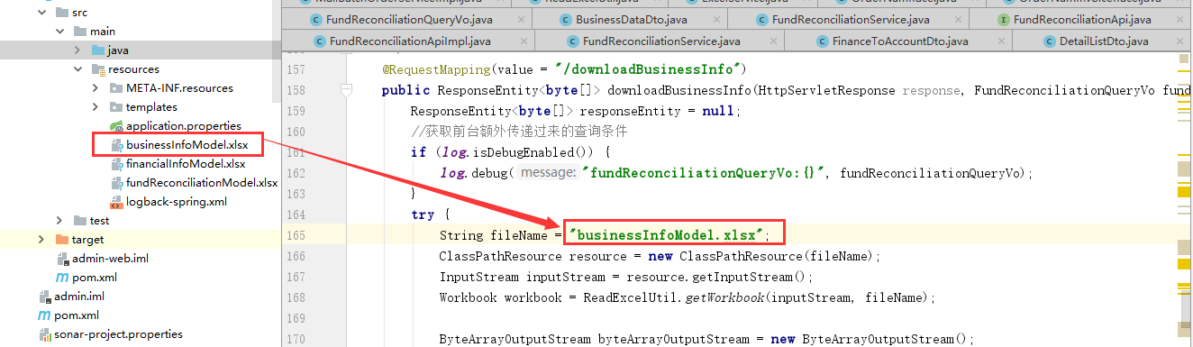Expand the target folder arrow
1193x347 pixels.
(41, 240)
